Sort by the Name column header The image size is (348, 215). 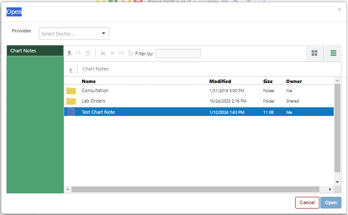click(x=88, y=81)
